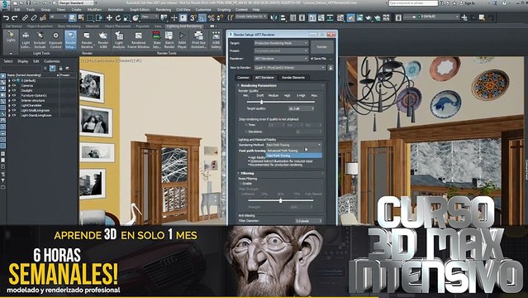Launch the RAM Player
This screenshot has height=298, width=528.
point(182,41)
